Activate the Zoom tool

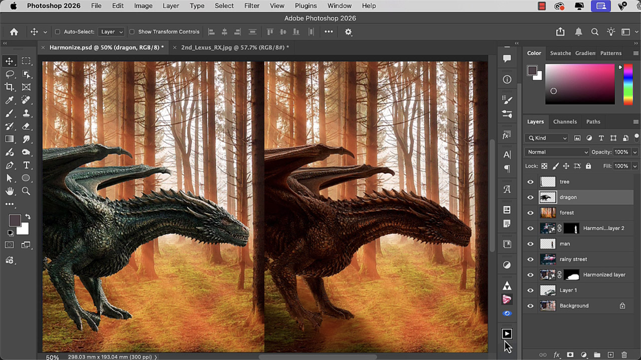coord(26,191)
